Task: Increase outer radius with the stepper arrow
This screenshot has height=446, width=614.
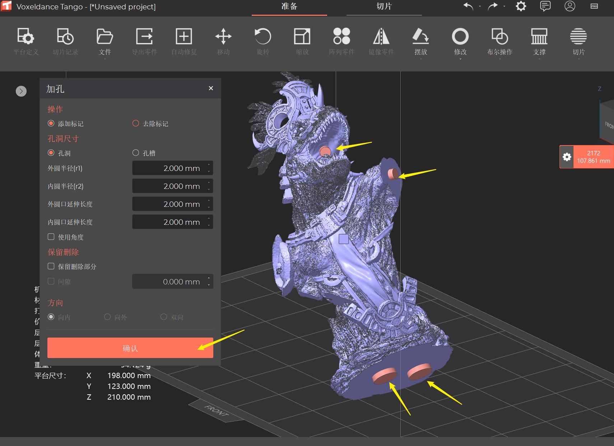Action: 209,166
